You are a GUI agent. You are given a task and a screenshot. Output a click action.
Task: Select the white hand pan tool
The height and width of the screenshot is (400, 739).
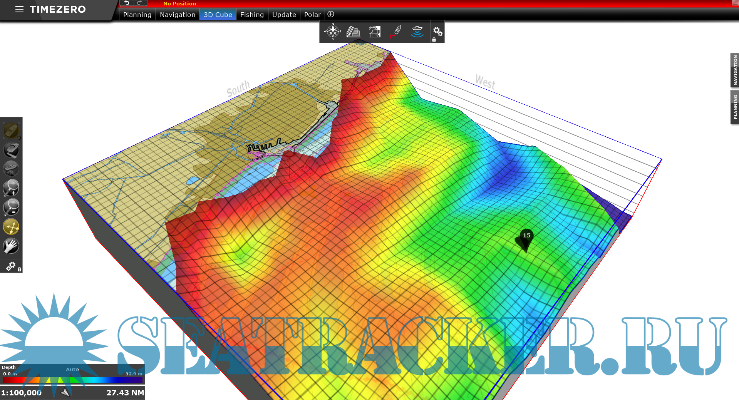tap(11, 246)
